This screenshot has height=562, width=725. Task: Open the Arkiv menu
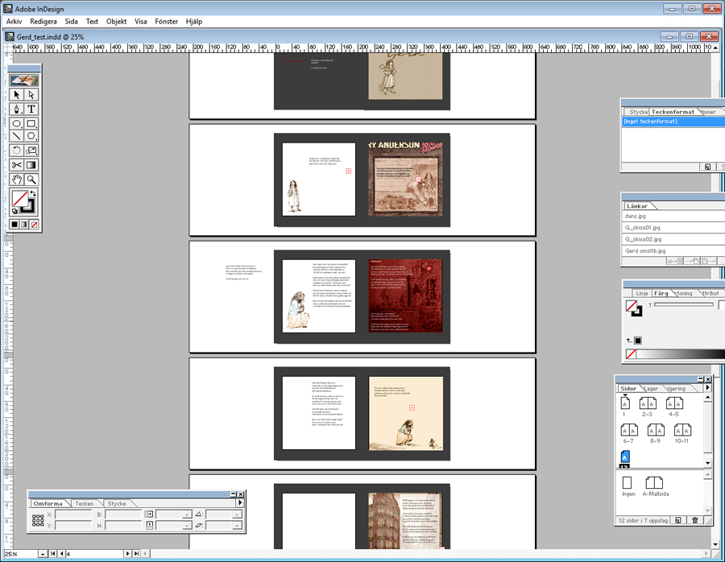coord(14,21)
